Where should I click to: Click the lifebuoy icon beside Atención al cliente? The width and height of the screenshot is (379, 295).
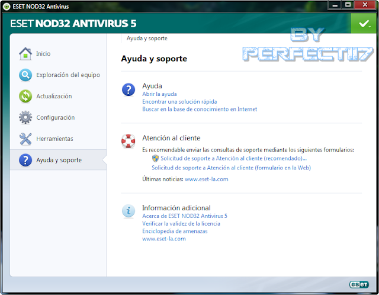tap(129, 141)
